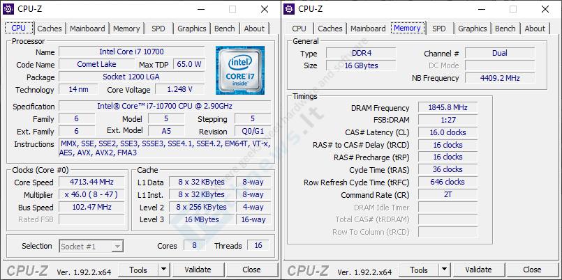This screenshot has width=562, height=280.
Task: Click Technology value 14 nm
Action: pos(78,89)
